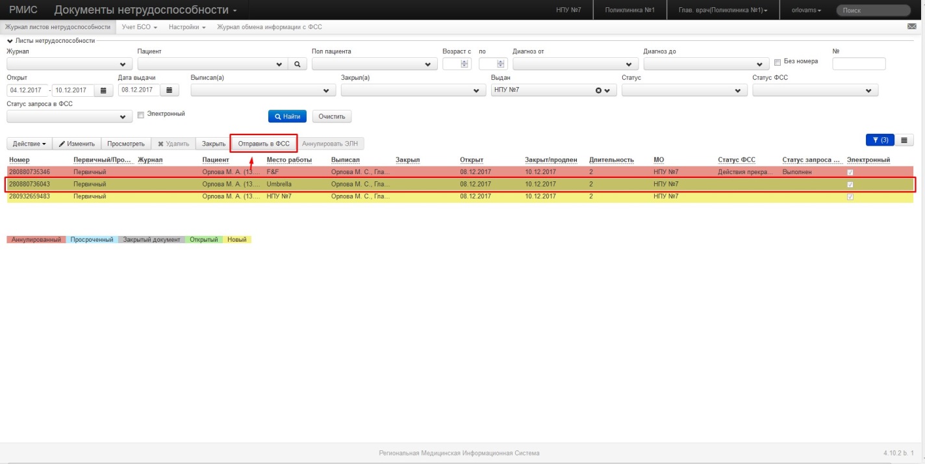
Task: Click patient search magnifier icon
Action: point(297,64)
